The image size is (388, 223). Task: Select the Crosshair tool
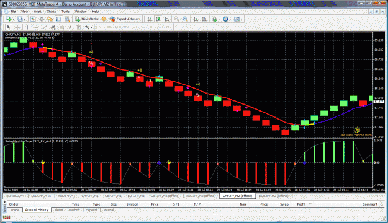17,27
